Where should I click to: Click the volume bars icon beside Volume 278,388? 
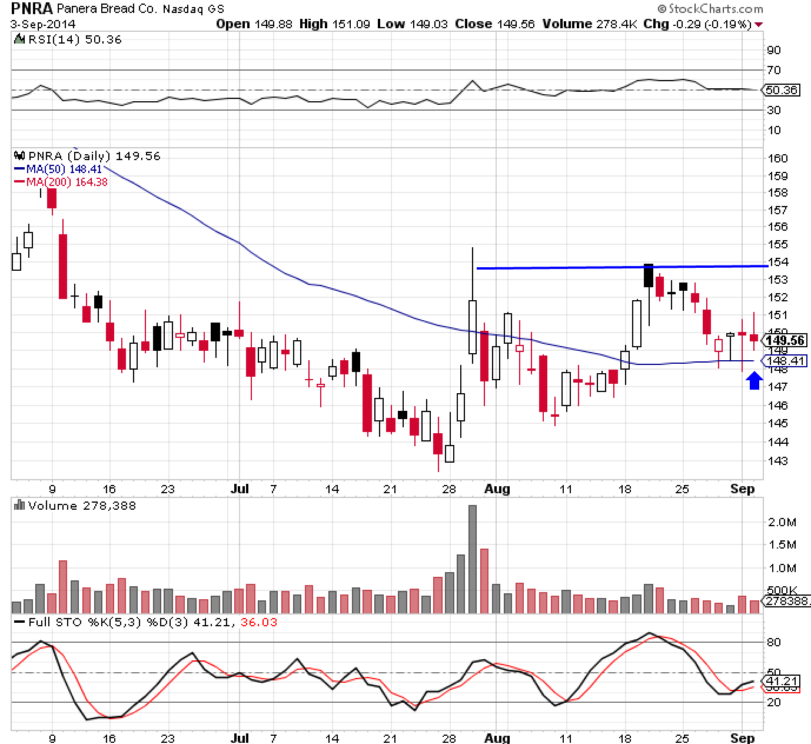coord(19,505)
